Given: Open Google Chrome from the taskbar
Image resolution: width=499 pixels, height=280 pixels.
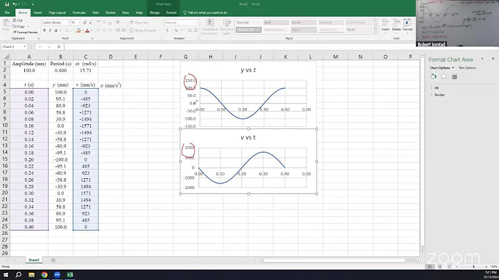Looking at the screenshot, I should point(44,275).
